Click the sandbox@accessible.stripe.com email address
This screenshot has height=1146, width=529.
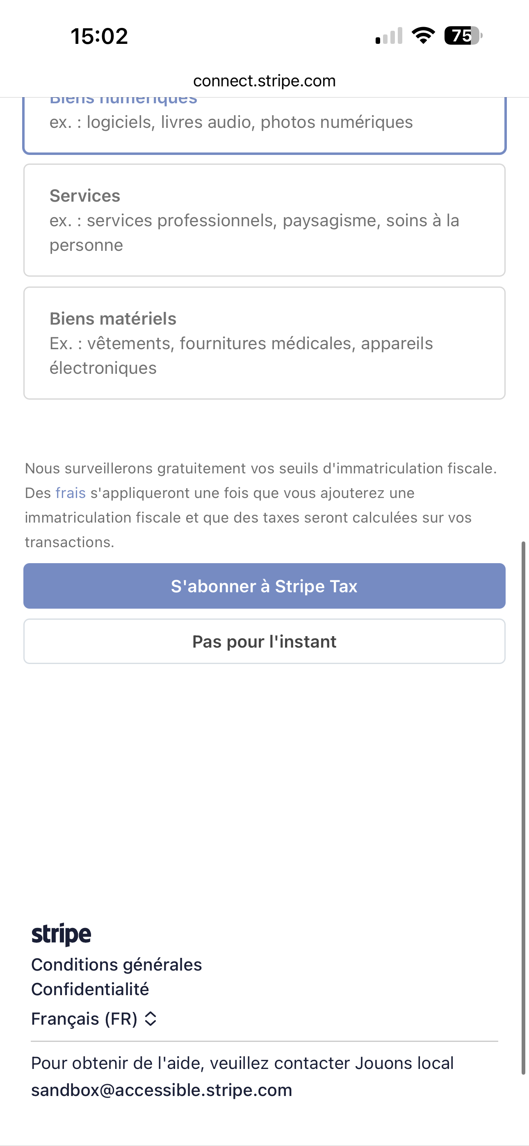pyautogui.click(x=162, y=1090)
